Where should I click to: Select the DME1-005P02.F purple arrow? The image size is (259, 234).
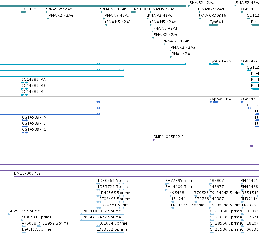tap(154, 140)
